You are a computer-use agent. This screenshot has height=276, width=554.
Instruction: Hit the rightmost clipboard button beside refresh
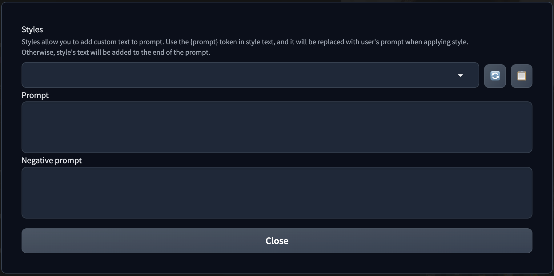(521, 76)
